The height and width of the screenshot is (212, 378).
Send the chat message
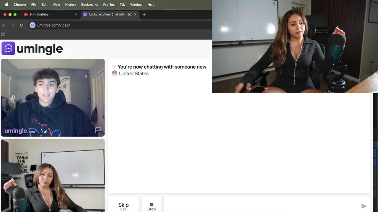[x=364, y=206]
